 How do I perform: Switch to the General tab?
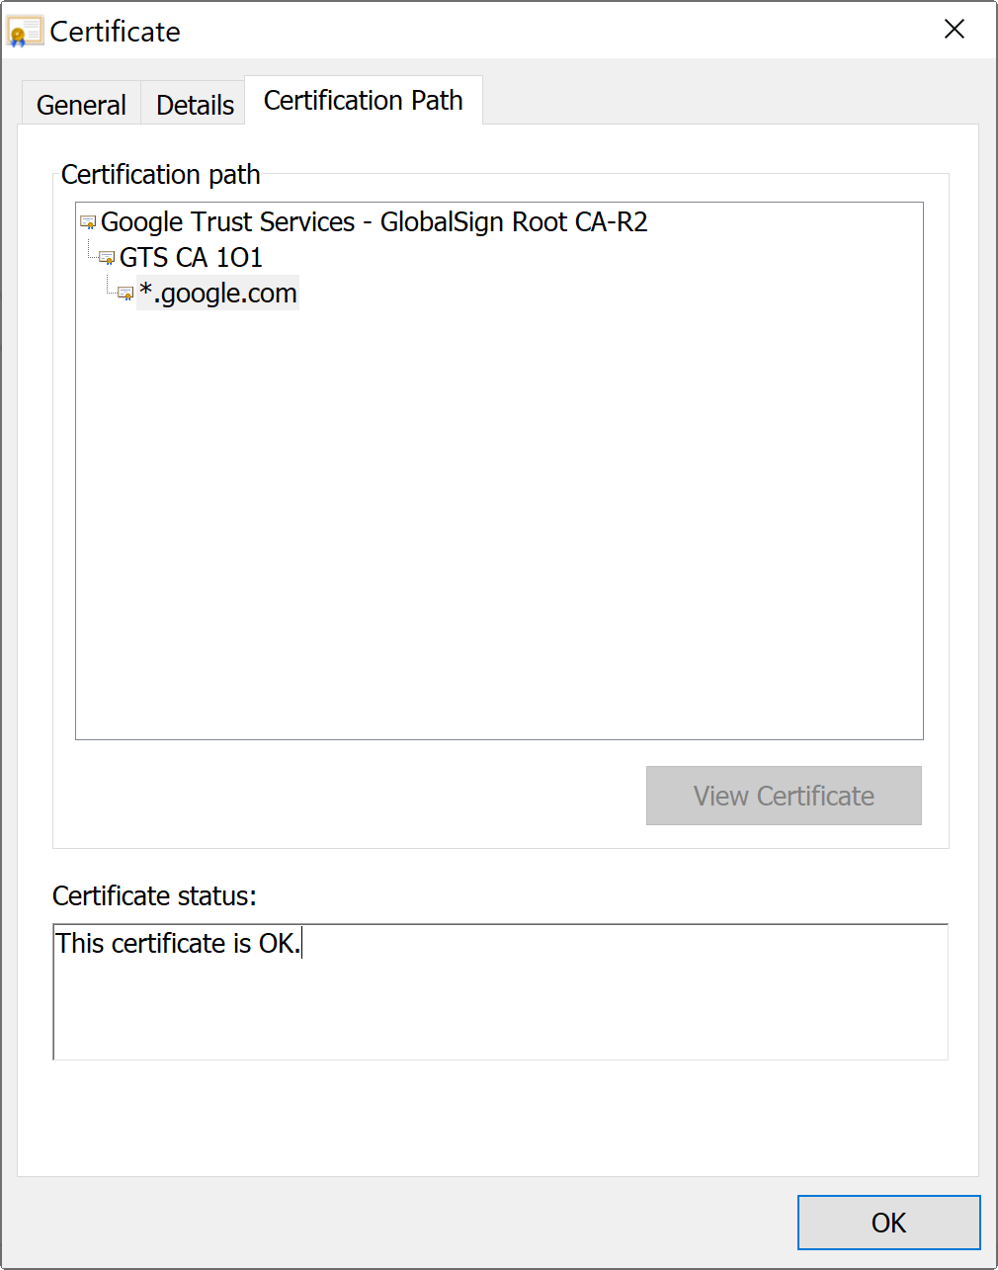(x=81, y=104)
